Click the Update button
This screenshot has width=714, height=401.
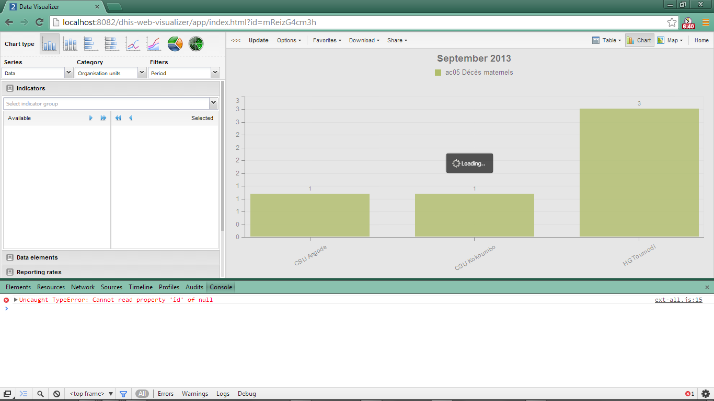point(258,40)
